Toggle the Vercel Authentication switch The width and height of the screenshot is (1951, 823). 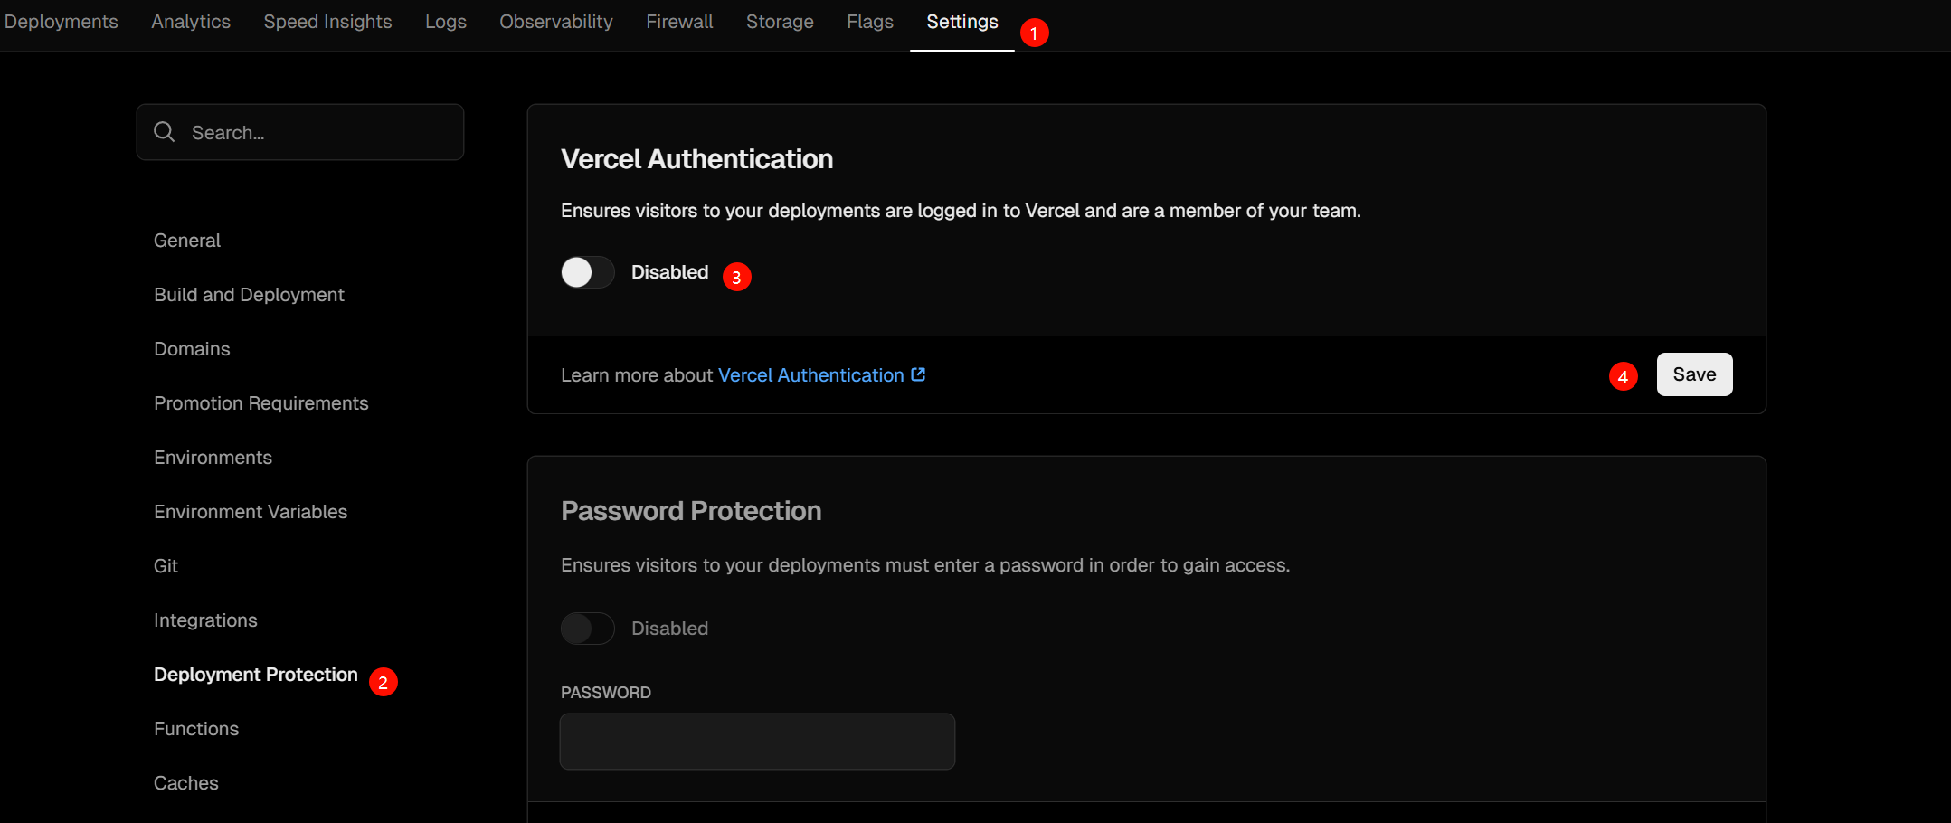(587, 272)
